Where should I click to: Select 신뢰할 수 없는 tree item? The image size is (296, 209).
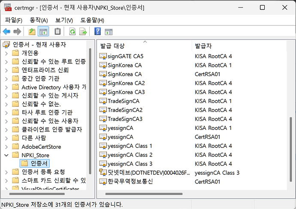[41, 104]
